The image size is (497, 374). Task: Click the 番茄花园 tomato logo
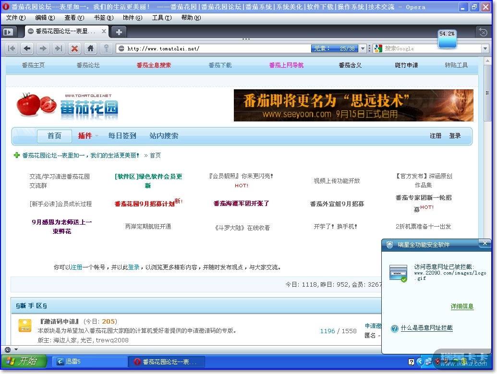[x=68, y=106]
